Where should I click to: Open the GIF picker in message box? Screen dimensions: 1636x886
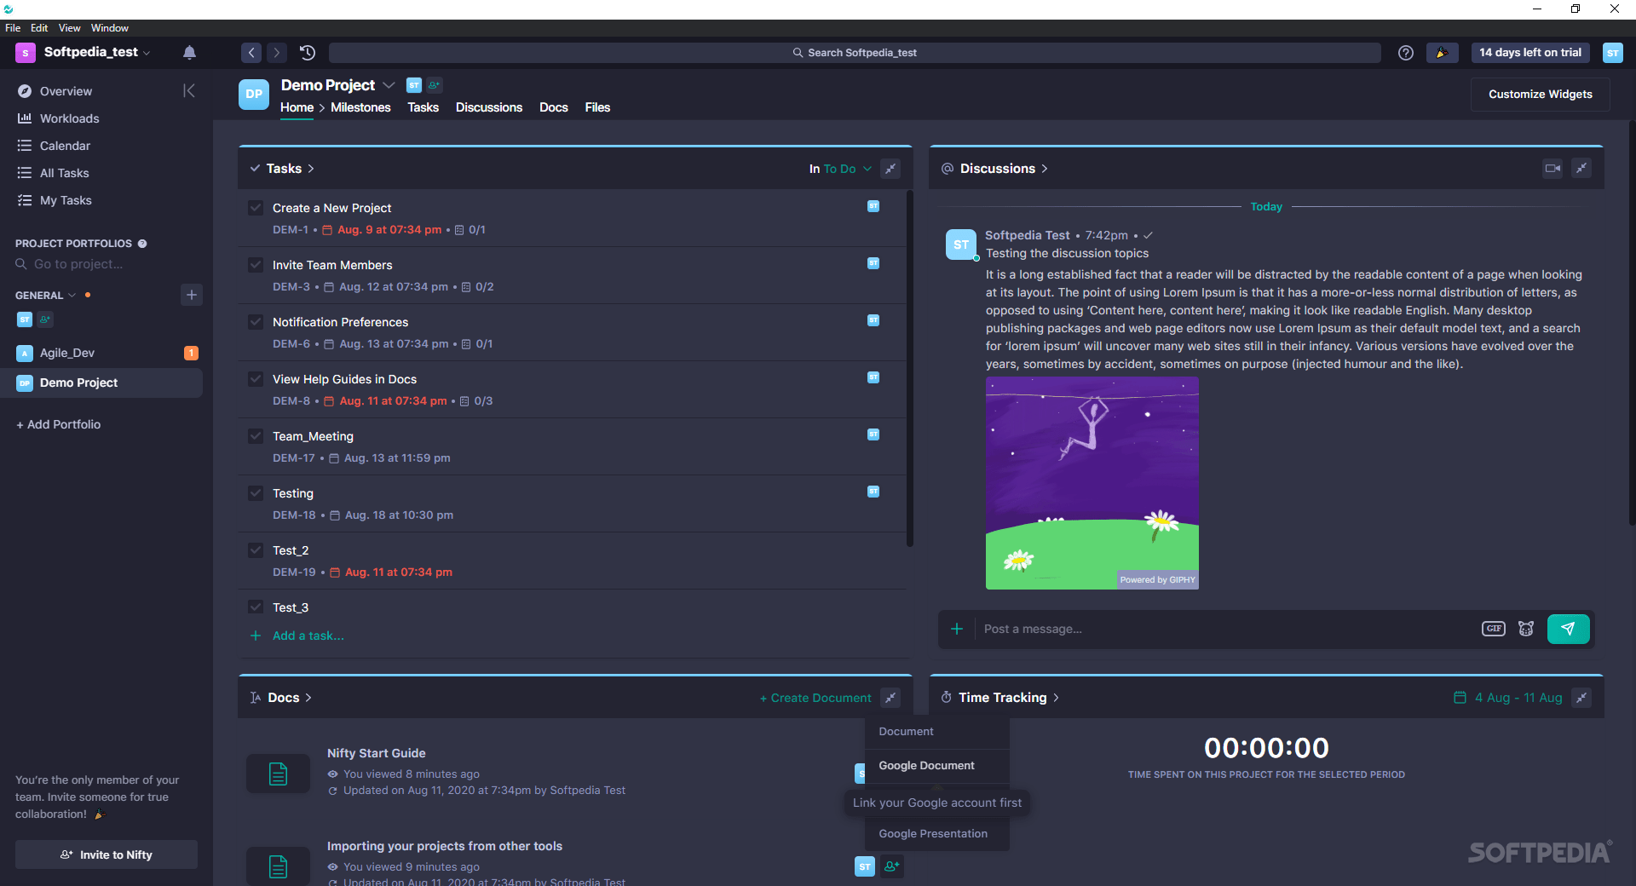tap(1494, 629)
